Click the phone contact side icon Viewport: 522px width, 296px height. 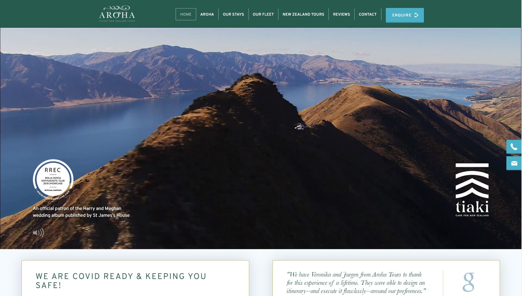tap(514, 147)
